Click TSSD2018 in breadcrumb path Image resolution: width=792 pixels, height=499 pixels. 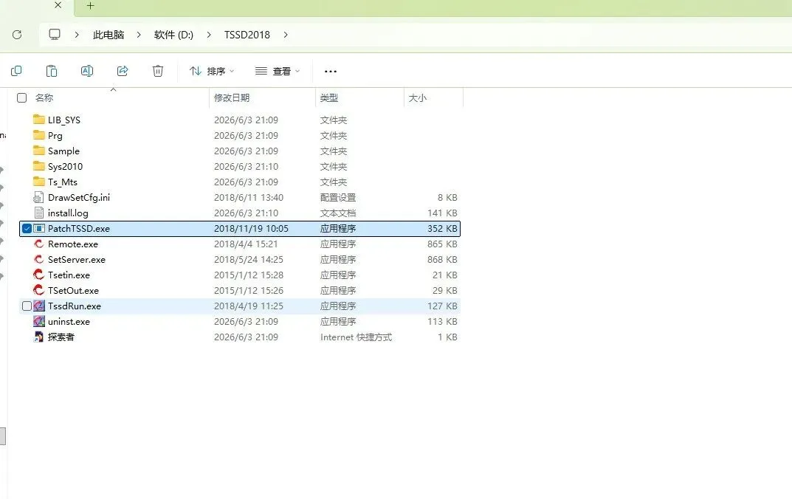247,35
